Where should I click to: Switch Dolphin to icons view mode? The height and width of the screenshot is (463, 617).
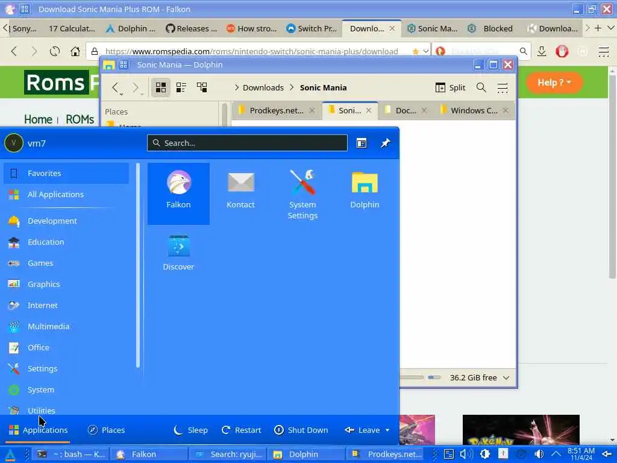point(160,87)
